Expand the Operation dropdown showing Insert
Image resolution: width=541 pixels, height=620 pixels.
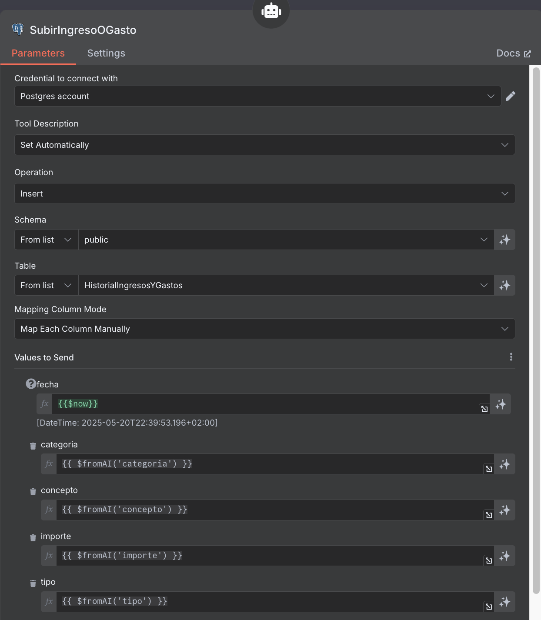(x=264, y=193)
